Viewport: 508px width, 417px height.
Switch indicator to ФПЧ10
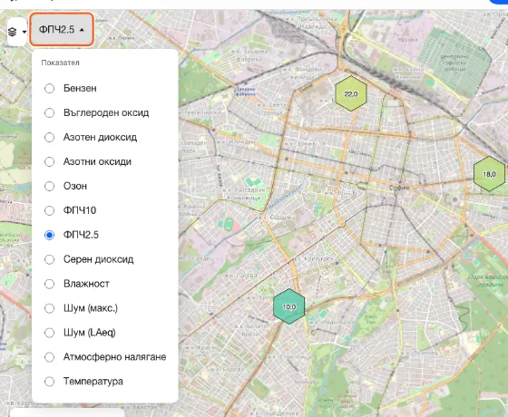tap(49, 210)
